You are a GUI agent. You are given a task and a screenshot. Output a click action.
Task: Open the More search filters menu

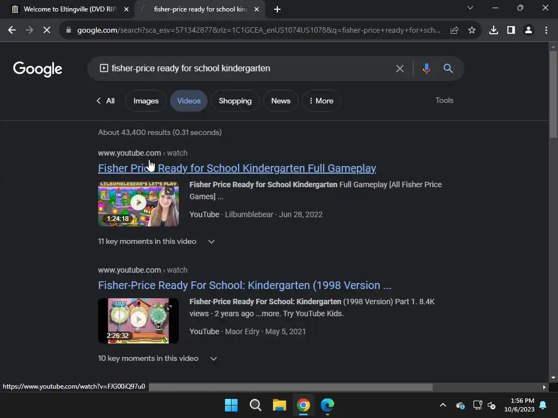(322, 101)
